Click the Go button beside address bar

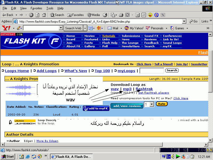click(194, 21)
